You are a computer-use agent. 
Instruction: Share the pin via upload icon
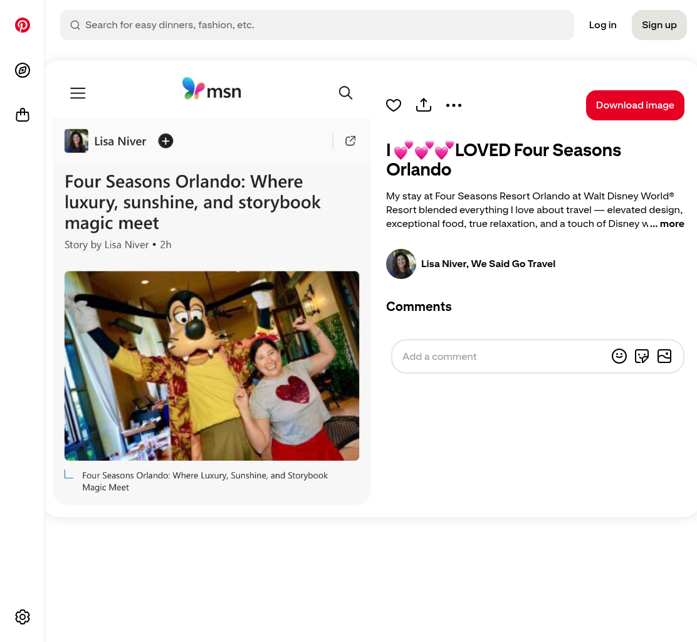point(424,105)
